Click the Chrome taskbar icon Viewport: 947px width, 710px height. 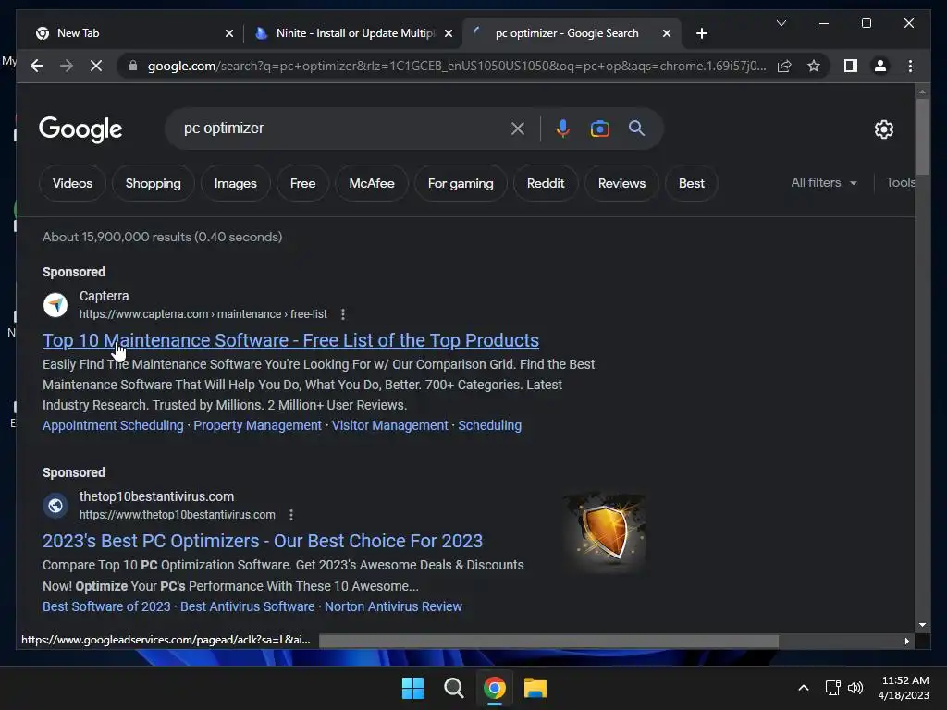coord(494,688)
